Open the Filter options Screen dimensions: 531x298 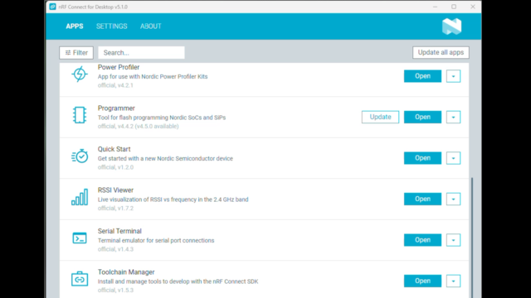pos(76,53)
